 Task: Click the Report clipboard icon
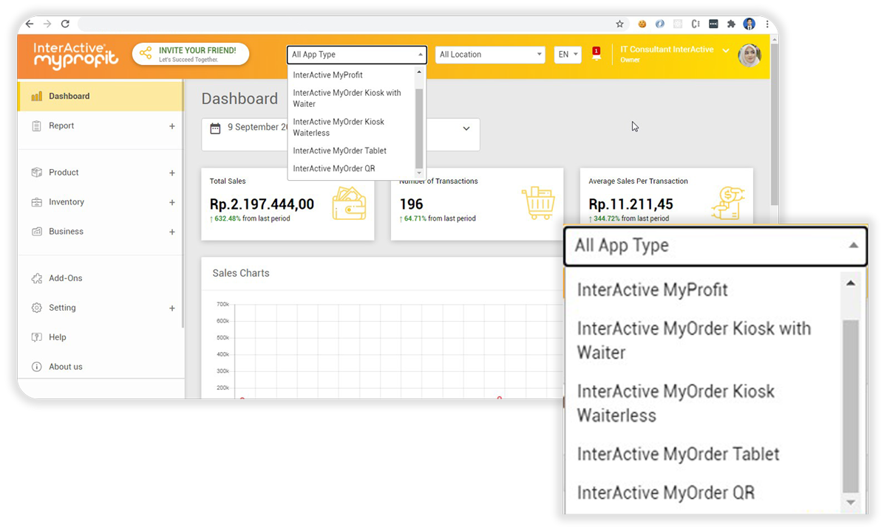pyautogui.click(x=37, y=125)
